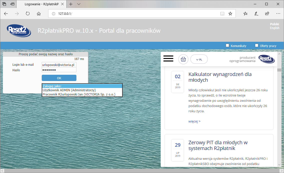Viewport: 284px width, 173px height.
Task: Open the new tab plus button
Action: 71,4
